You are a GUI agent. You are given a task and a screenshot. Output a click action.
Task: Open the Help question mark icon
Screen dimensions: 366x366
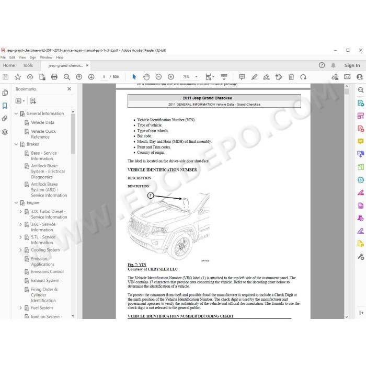coord(322,65)
